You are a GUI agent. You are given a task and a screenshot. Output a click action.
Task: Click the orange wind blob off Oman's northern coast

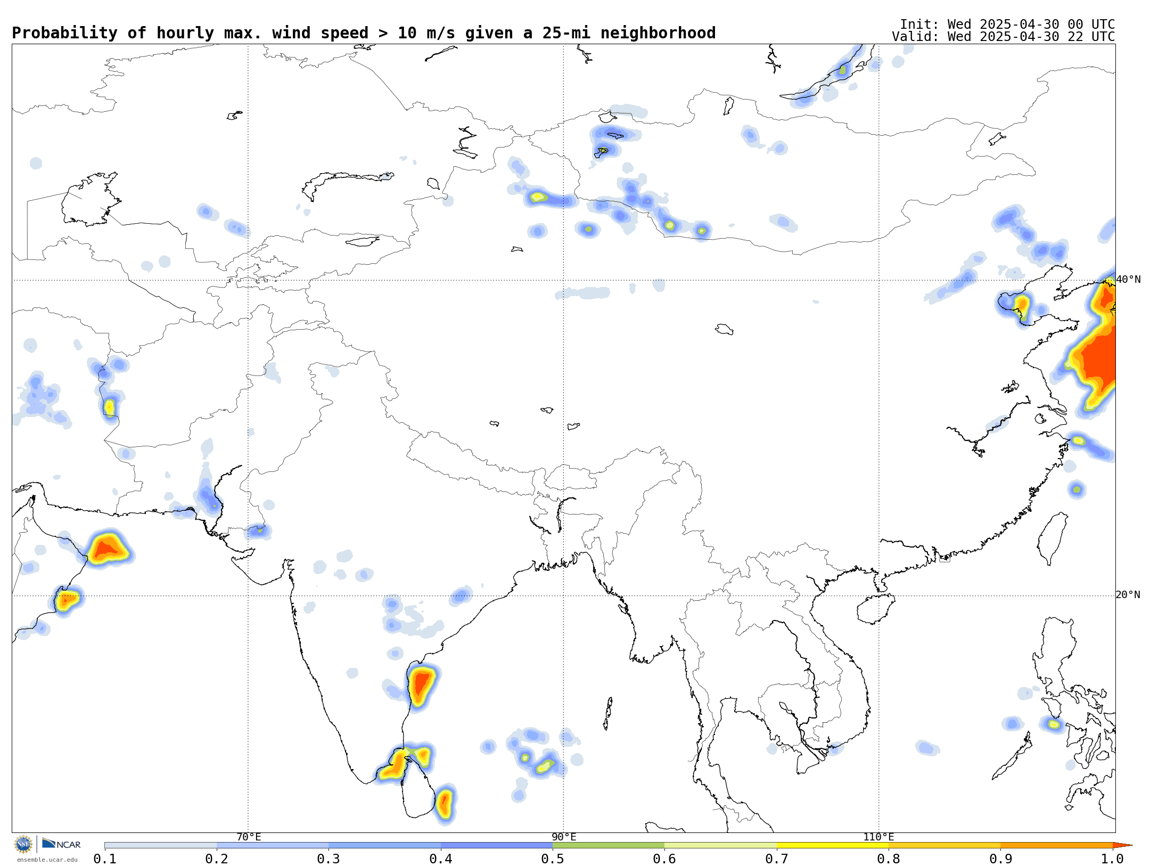pyautogui.click(x=108, y=549)
